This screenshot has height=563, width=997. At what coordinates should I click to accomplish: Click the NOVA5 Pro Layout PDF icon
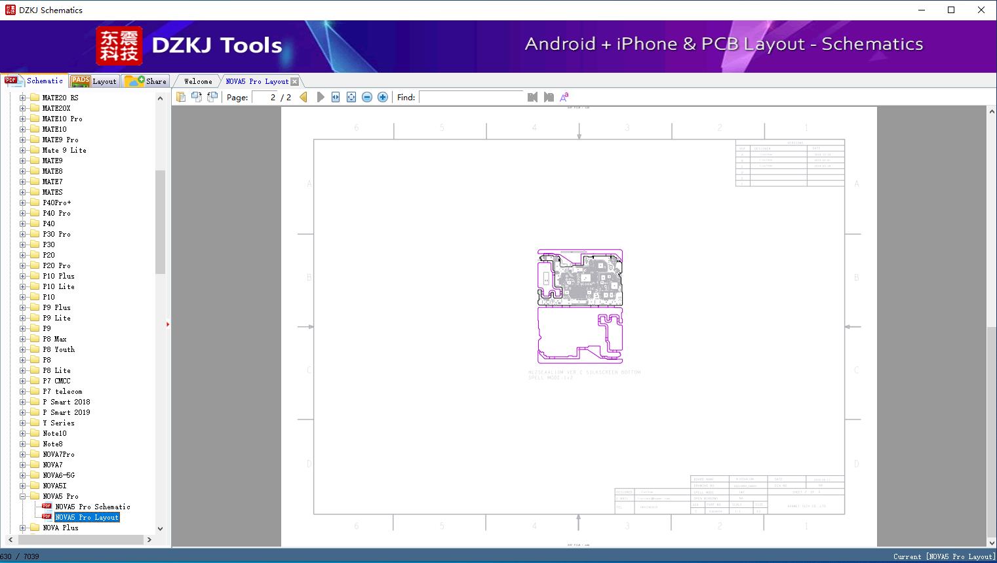47,517
